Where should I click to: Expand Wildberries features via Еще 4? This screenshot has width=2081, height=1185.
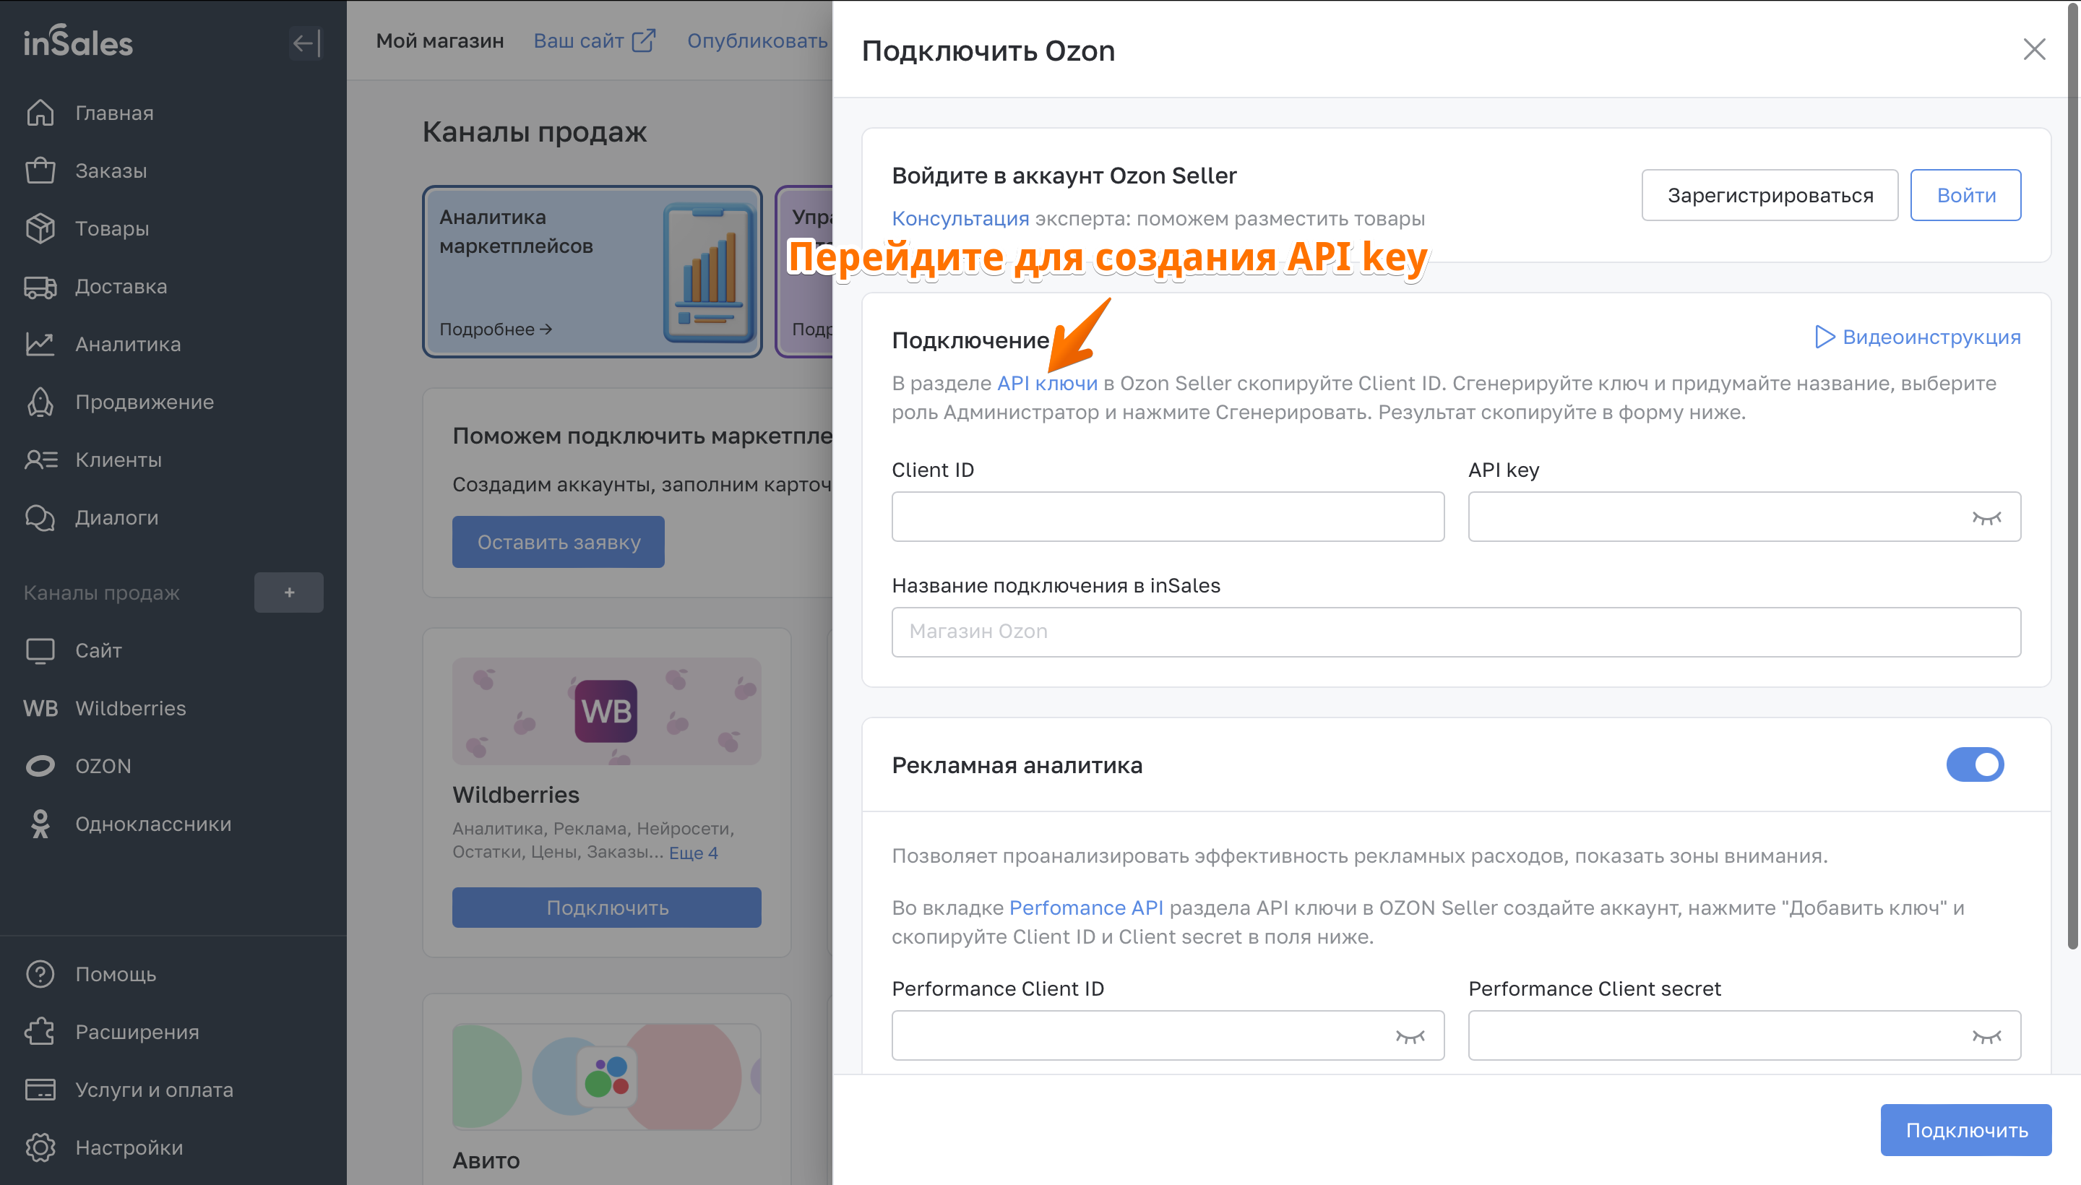tap(694, 853)
